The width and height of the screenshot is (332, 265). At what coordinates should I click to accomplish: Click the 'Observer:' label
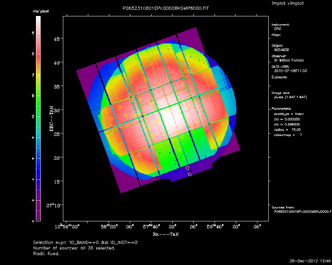(x=279, y=56)
